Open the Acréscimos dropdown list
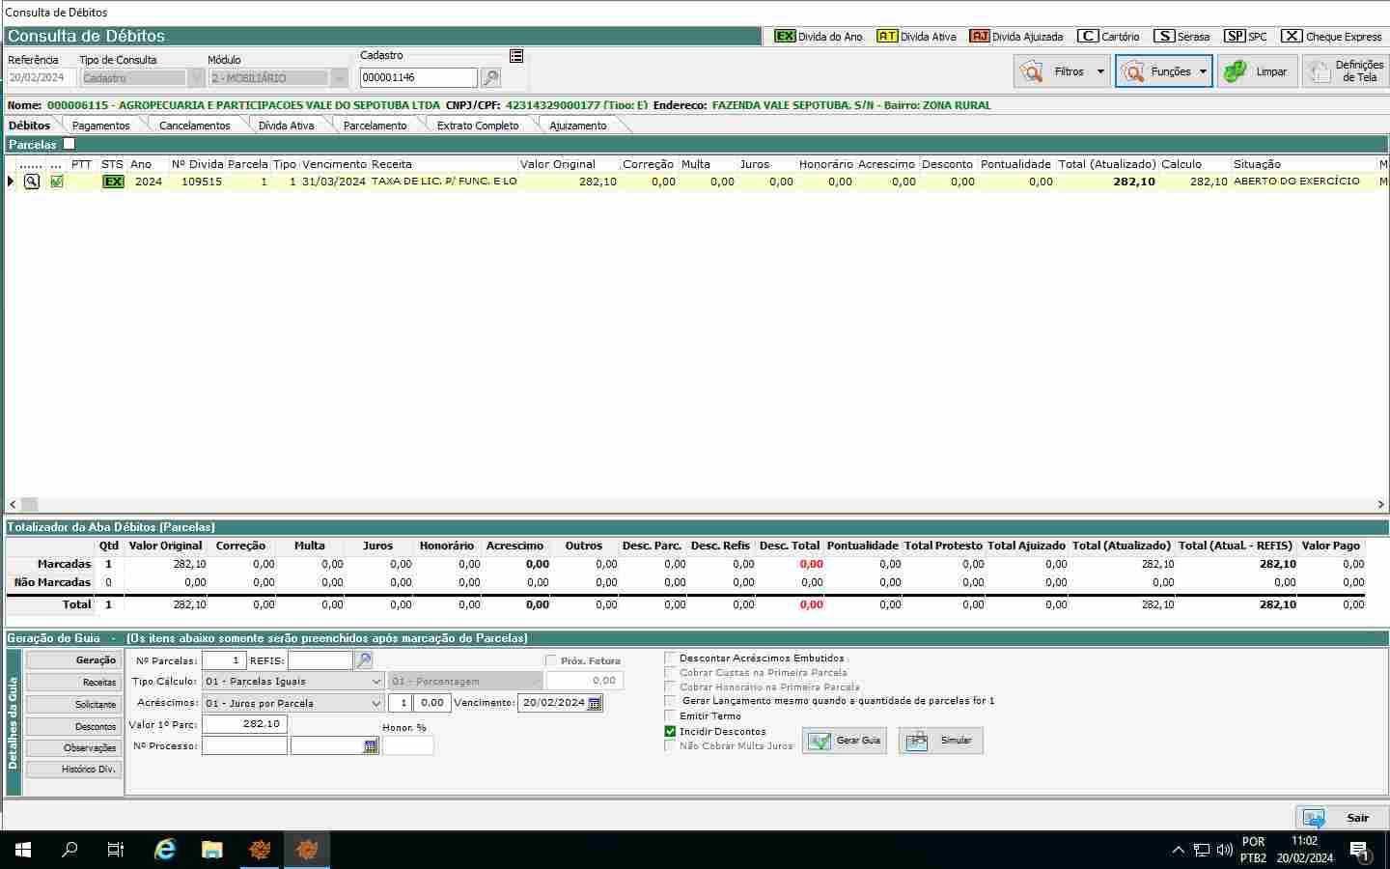This screenshot has width=1390, height=869. point(376,704)
